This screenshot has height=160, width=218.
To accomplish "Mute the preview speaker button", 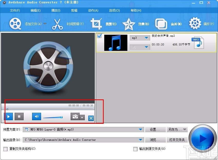I will click(36, 117).
